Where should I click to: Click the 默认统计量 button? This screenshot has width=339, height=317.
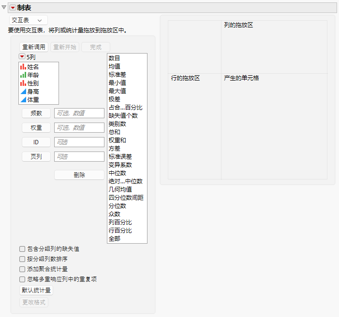coord(36,290)
